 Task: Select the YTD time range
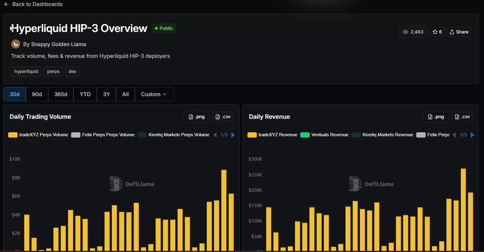point(85,94)
